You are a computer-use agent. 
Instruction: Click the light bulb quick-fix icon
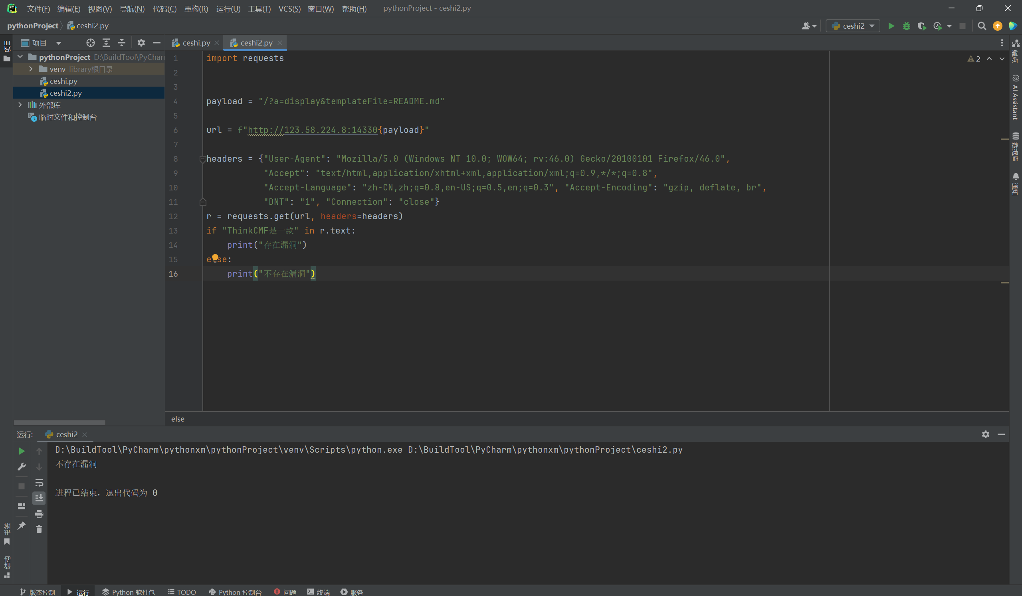(x=215, y=258)
